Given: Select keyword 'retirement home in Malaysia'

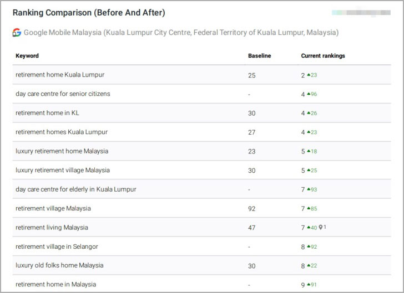Looking at the screenshot, I should 55,285.
